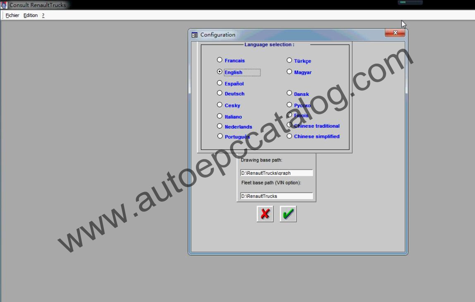Pick Dansk as the language
This screenshot has height=302, width=475.
(x=289, y=93)
